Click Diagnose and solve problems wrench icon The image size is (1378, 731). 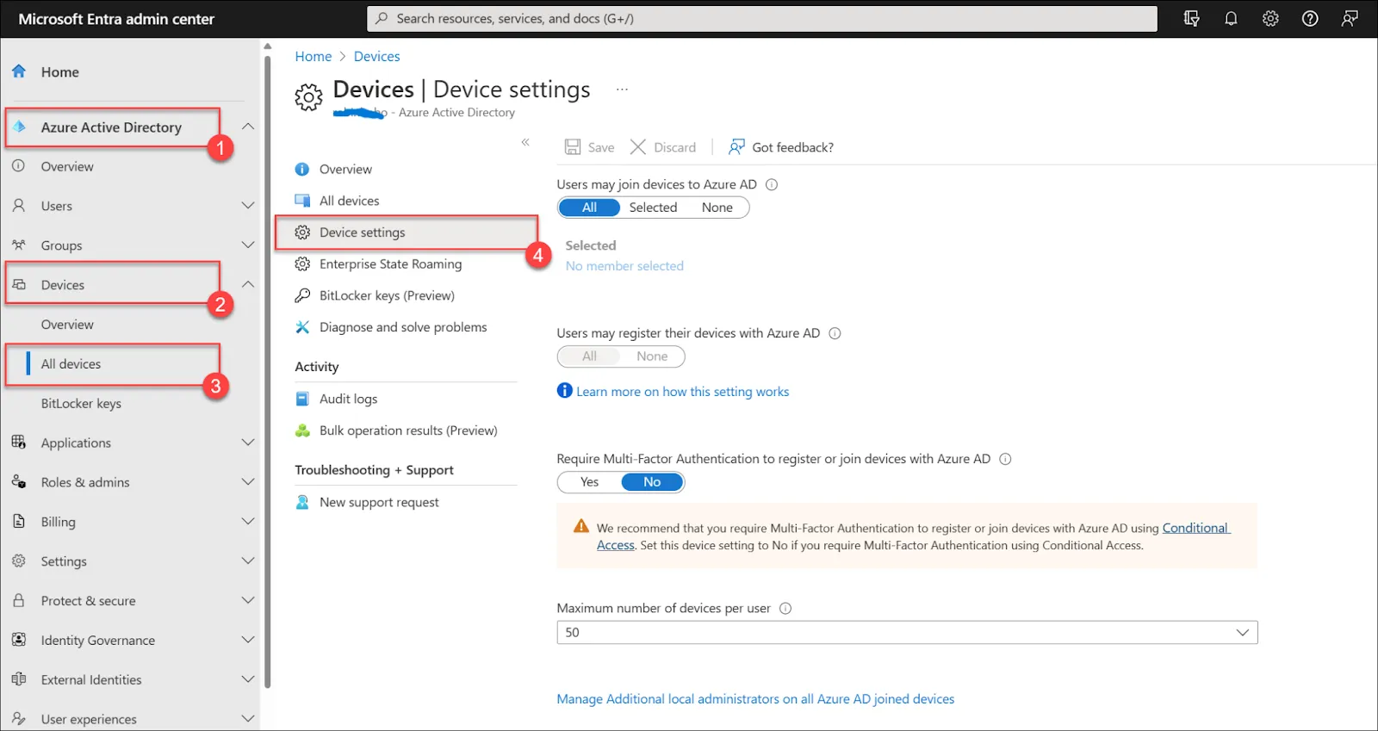302,327
